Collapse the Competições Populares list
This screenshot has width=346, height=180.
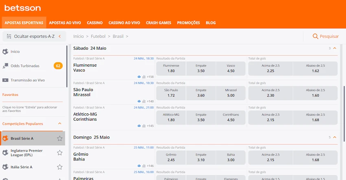click(x=59, y=124)
